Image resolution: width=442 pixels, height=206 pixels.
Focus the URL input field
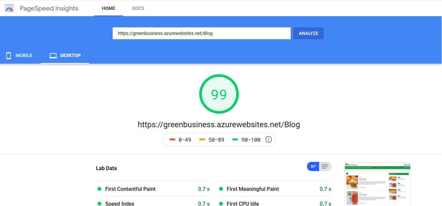(201, 33)
